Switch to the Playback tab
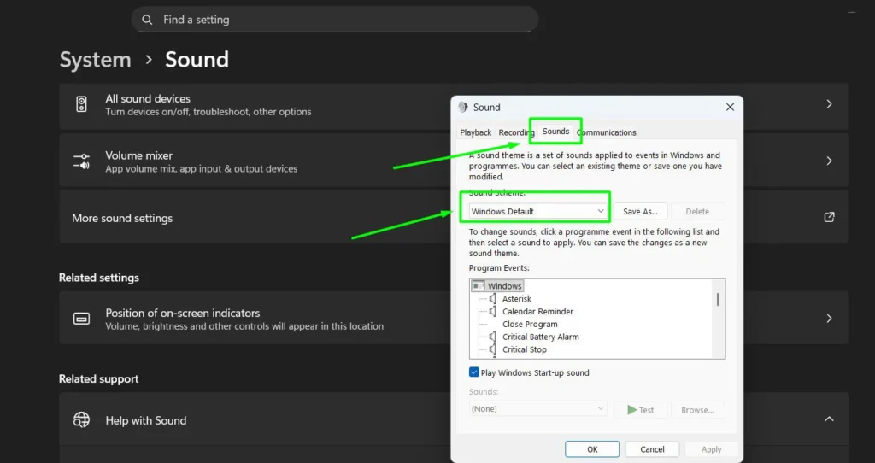This screenshot has width=875, height=463. [475, 132]
